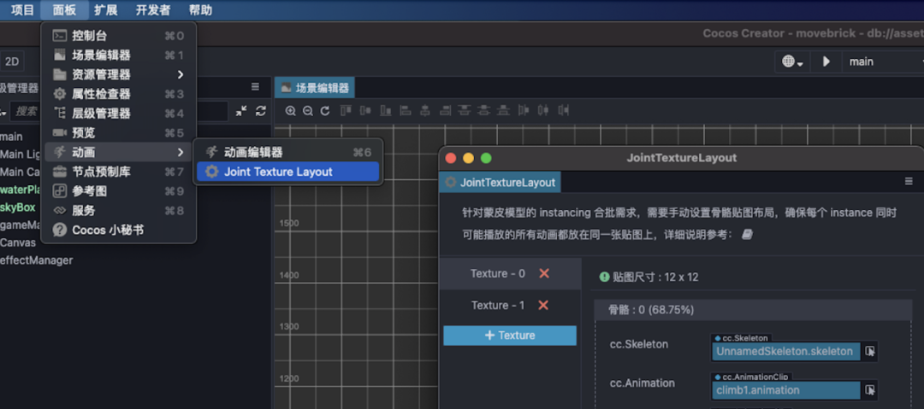Screen dimensions: 924x409
Task: Expand the 资源管理器 submenu
Action: [x=181, y=75]
